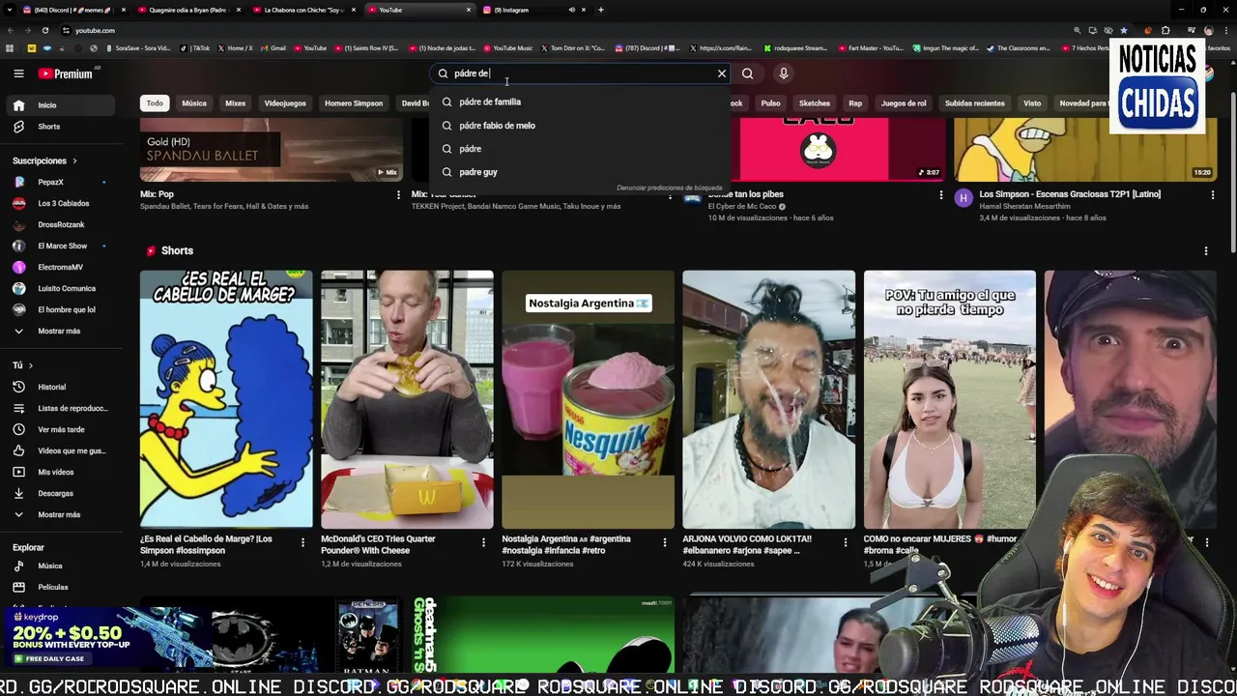Select the Rap filter chip
The width and height of the screenshot is (1237, 696).
click(855, 103)
